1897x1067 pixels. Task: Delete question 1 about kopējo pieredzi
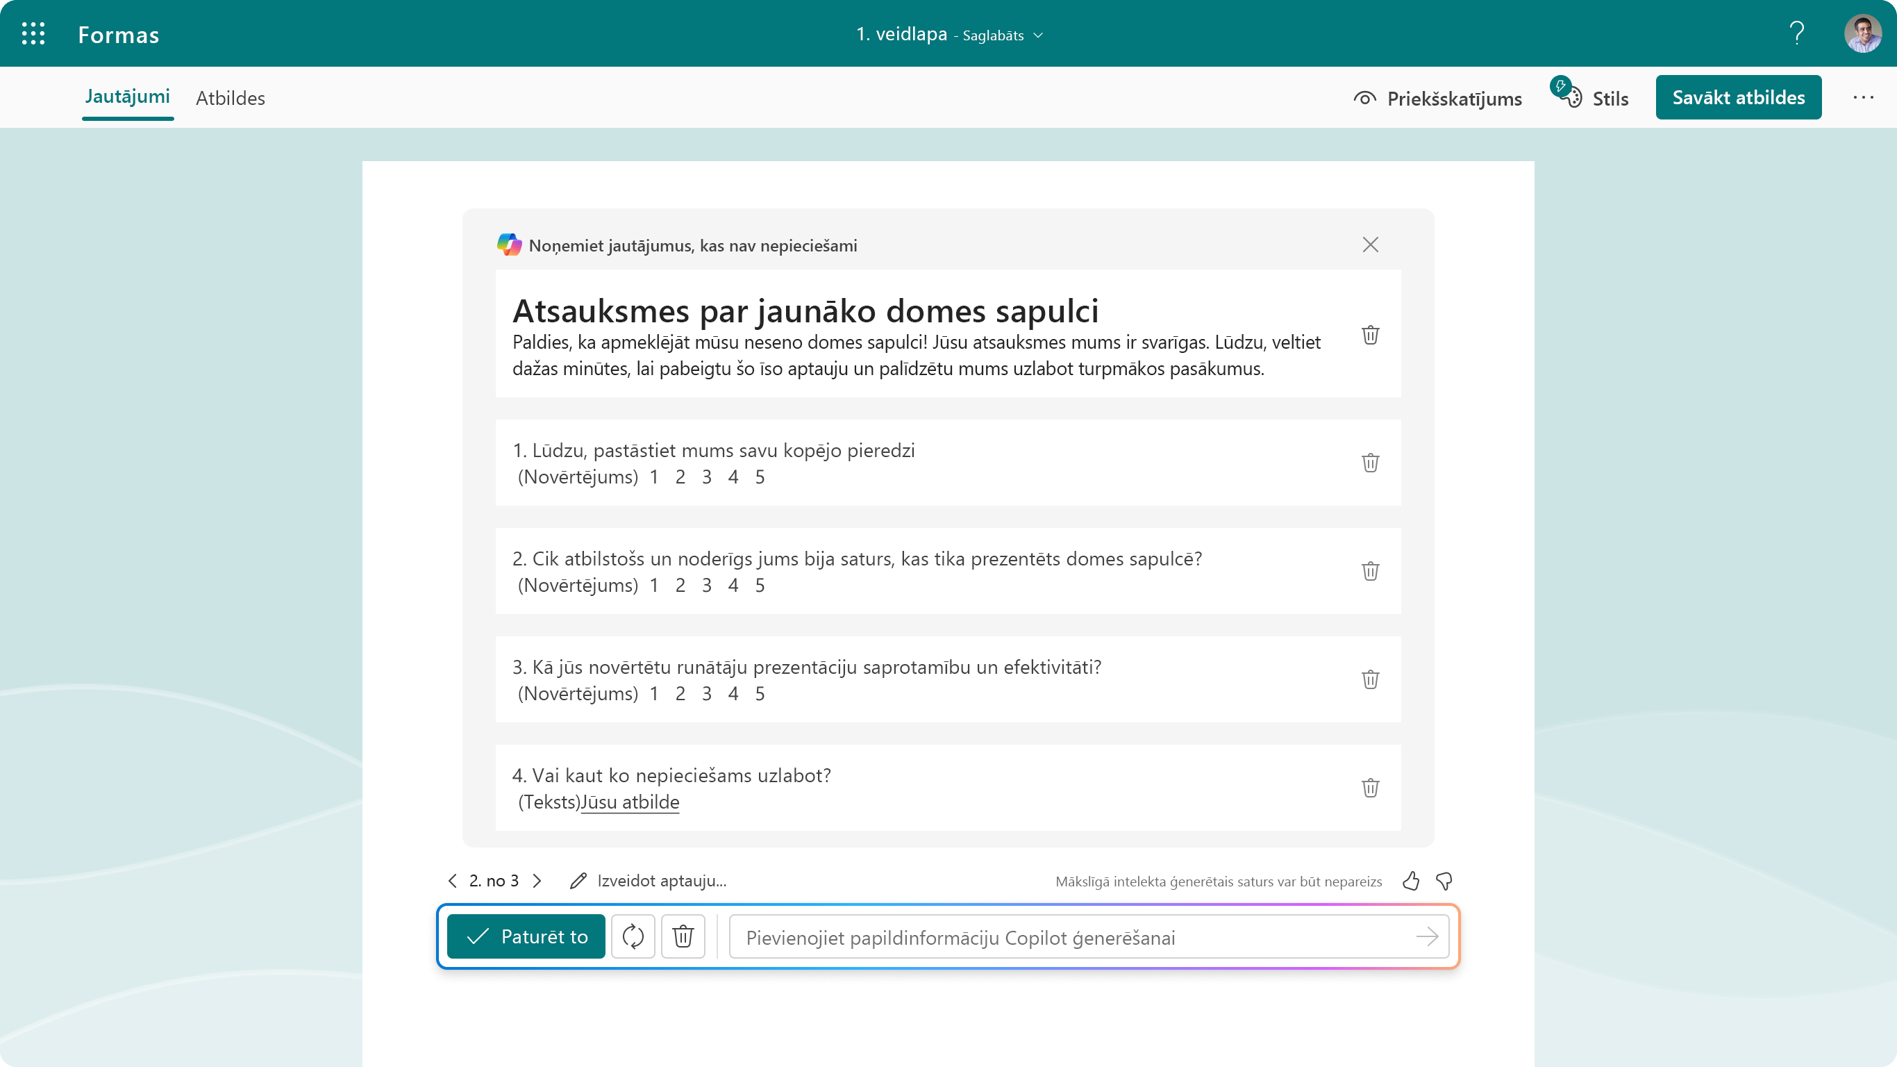[x=1371, y=463]
